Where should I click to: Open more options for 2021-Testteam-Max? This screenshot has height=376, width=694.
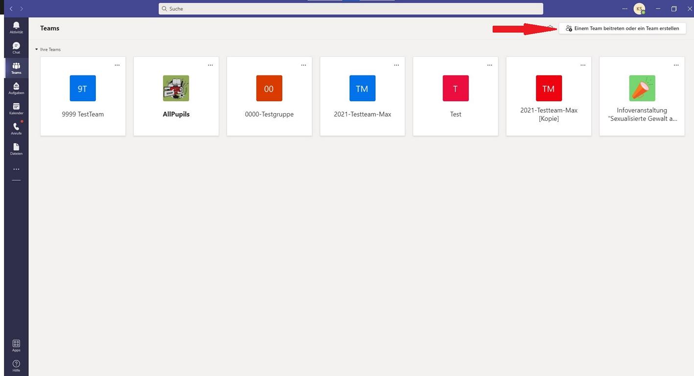coord(396,65)
